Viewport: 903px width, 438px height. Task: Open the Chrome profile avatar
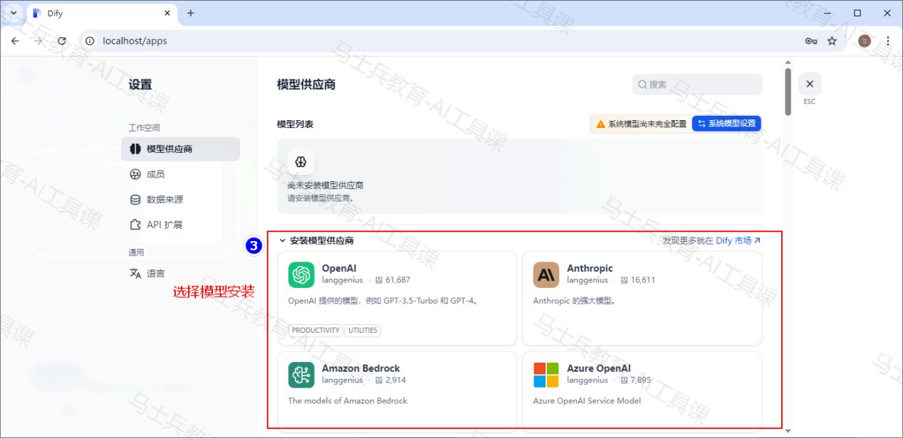point(865,41)
